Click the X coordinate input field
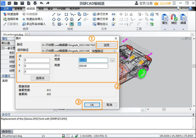 [x=37, y=60]
